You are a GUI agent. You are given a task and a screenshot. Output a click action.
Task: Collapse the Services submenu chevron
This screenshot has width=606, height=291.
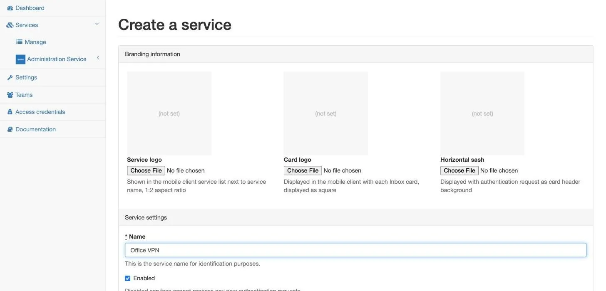coord(97,24)
